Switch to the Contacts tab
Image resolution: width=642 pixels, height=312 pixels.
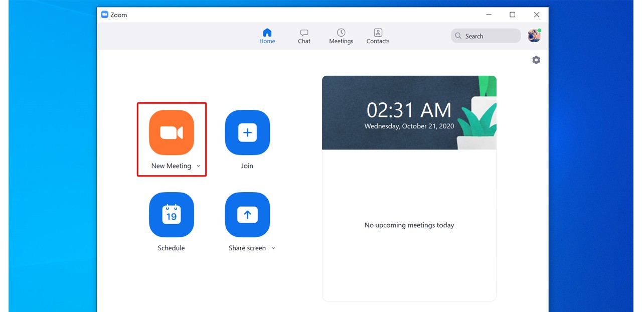tap(378, 35)
